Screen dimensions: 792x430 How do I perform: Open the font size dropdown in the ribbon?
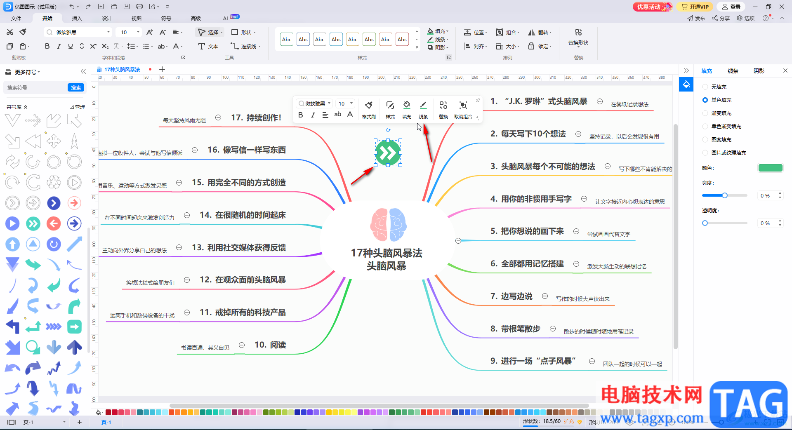click(138, 32)
